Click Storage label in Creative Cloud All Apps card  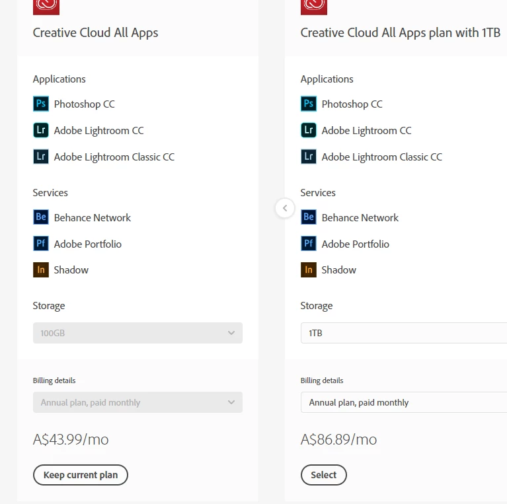[49, 306]
